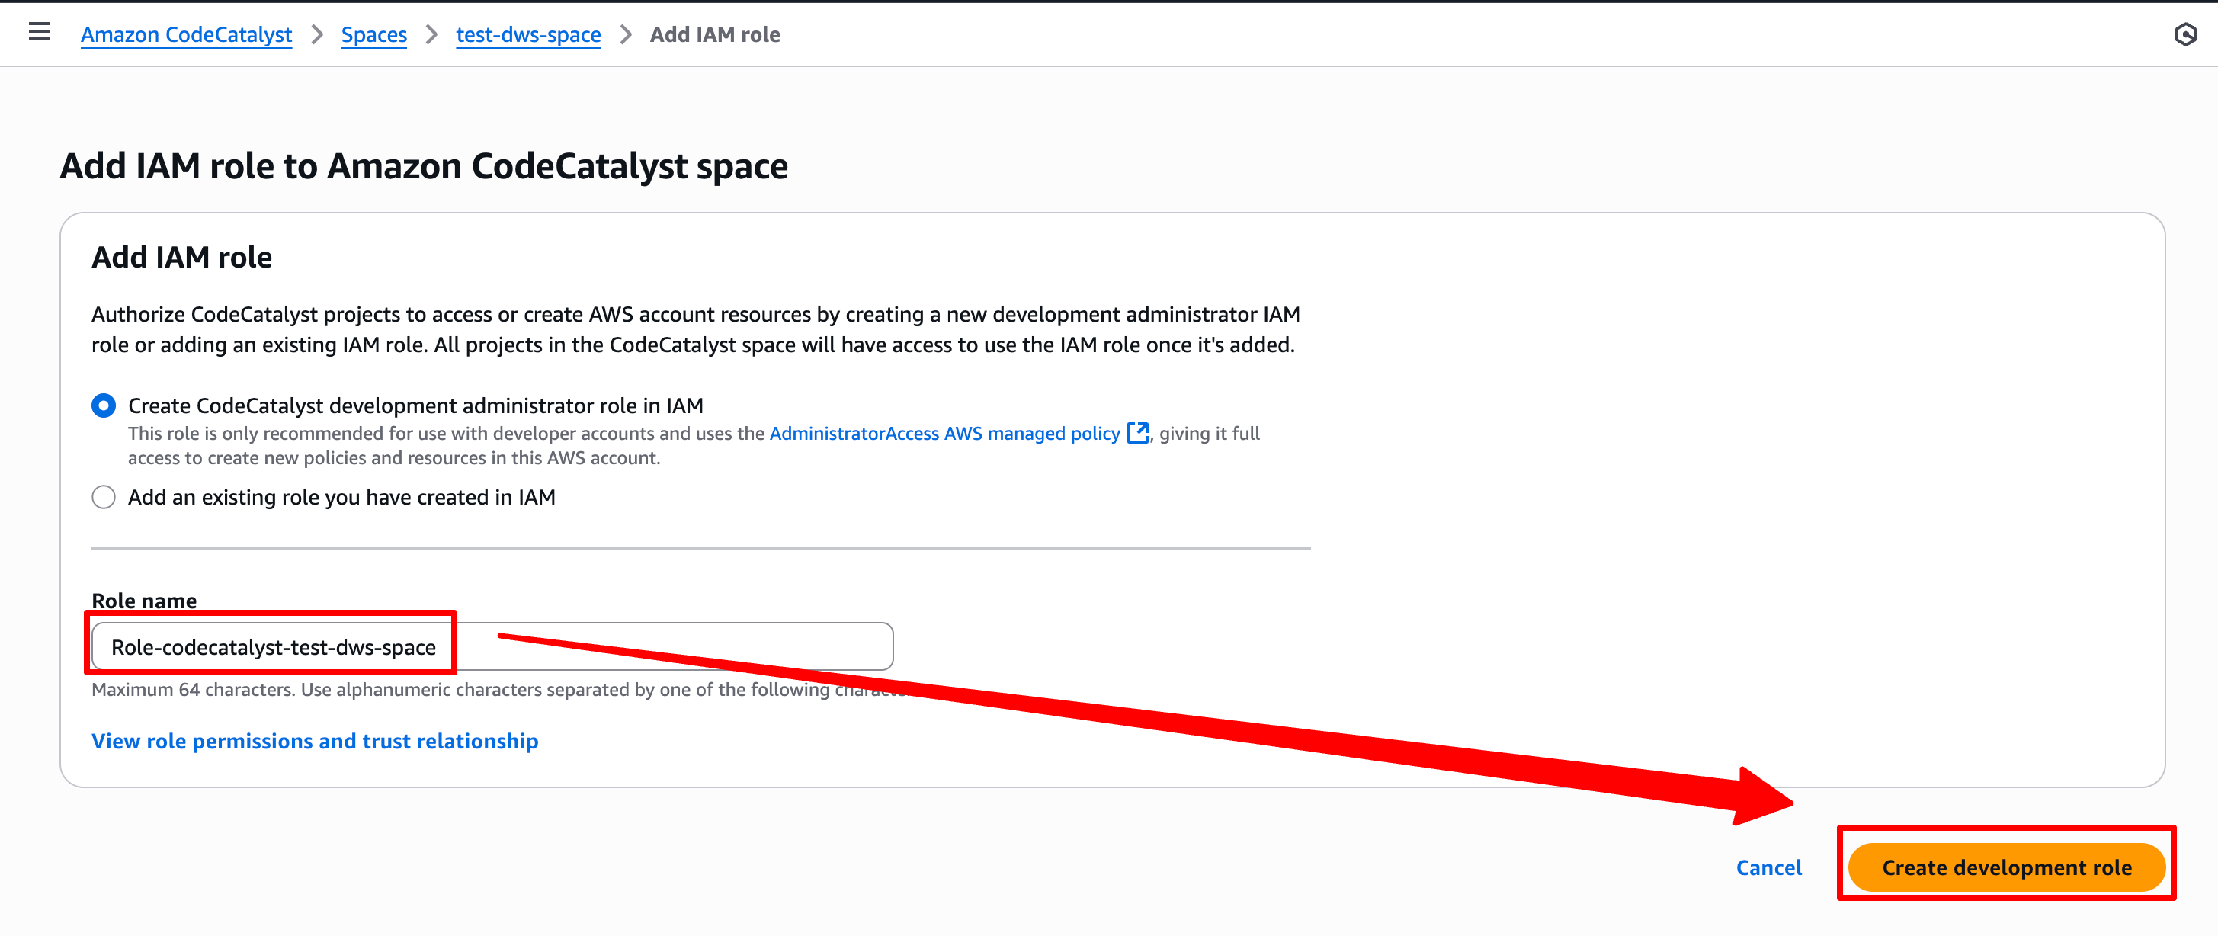Screen dimensions: 2218x936
Task: Click the 'Add IAM role to Amazon CodeCatalyst space' heading
Action: coord(424,166)
